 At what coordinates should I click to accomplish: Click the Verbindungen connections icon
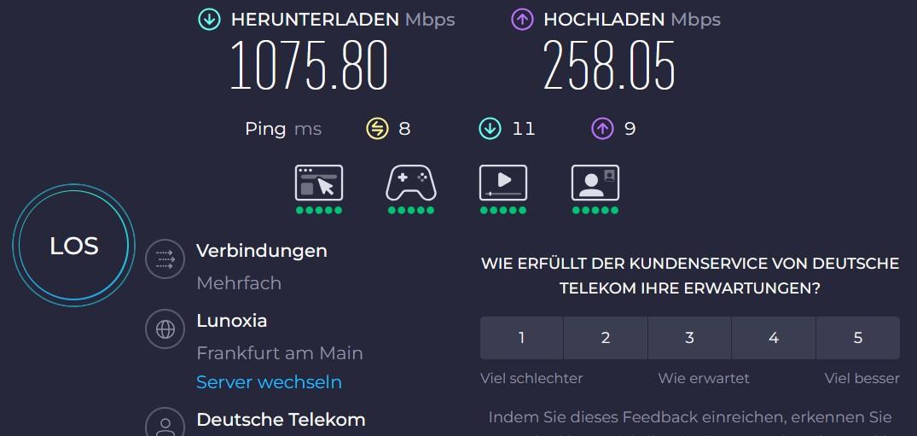point(165,259)
